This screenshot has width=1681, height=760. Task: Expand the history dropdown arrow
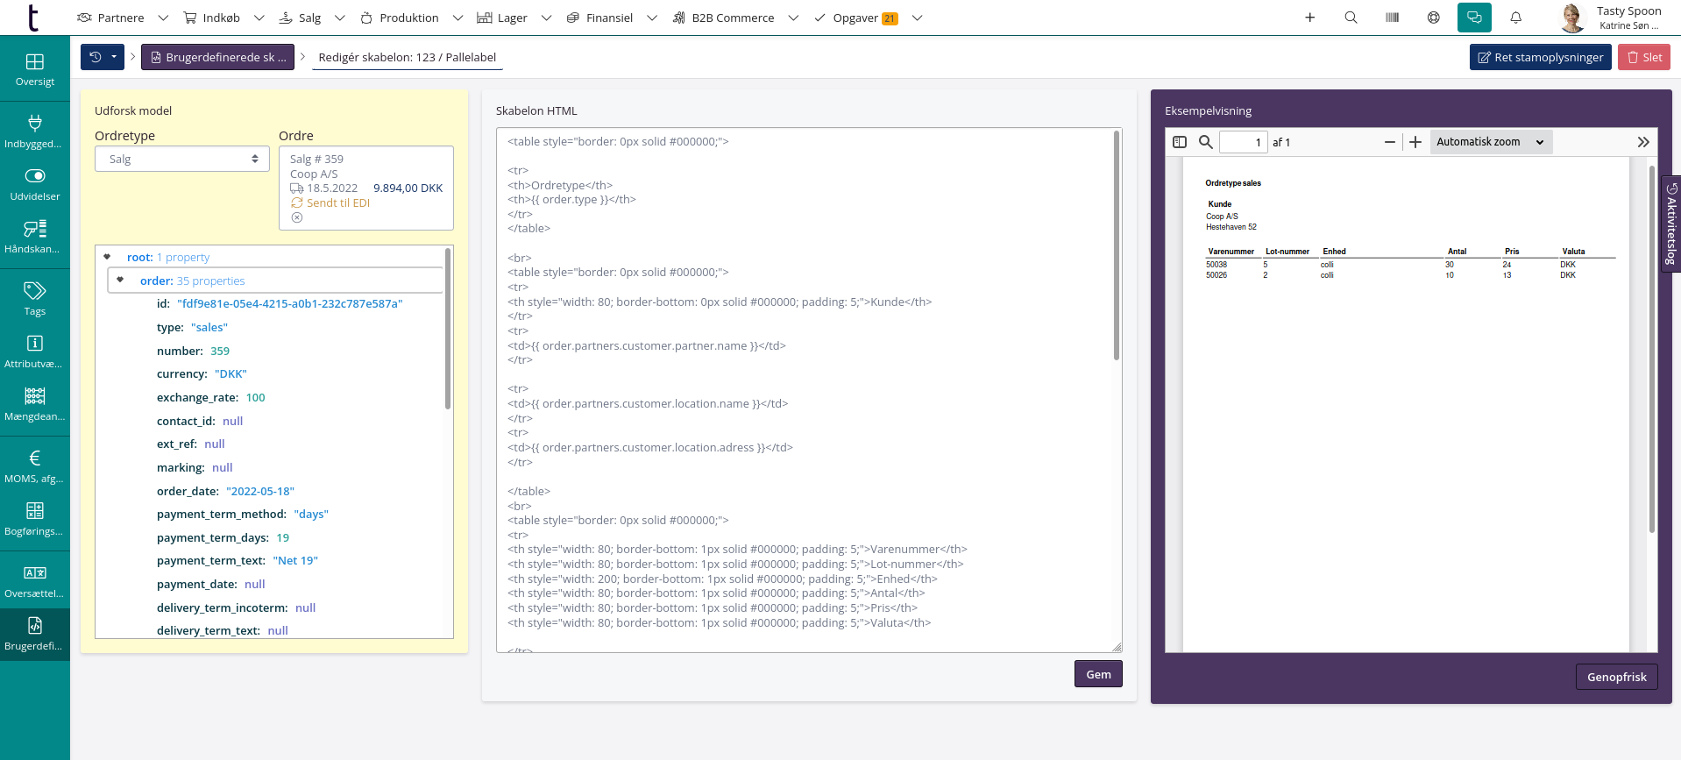[x=114, y=57]
